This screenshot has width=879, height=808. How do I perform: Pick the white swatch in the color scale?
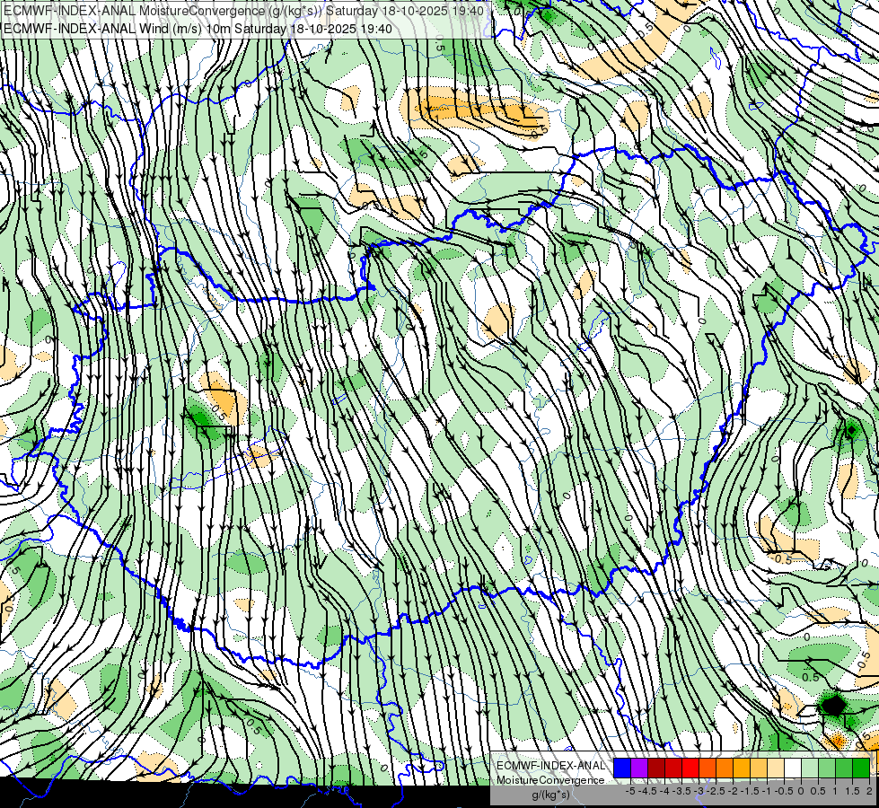point(793,768)
